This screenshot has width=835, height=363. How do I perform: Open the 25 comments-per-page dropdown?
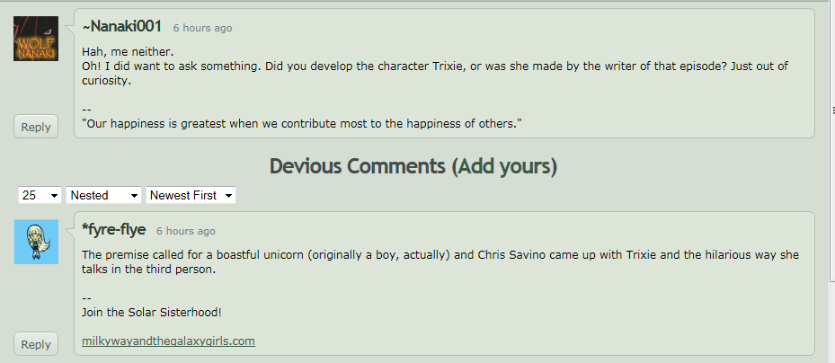(x=40, y=195)
